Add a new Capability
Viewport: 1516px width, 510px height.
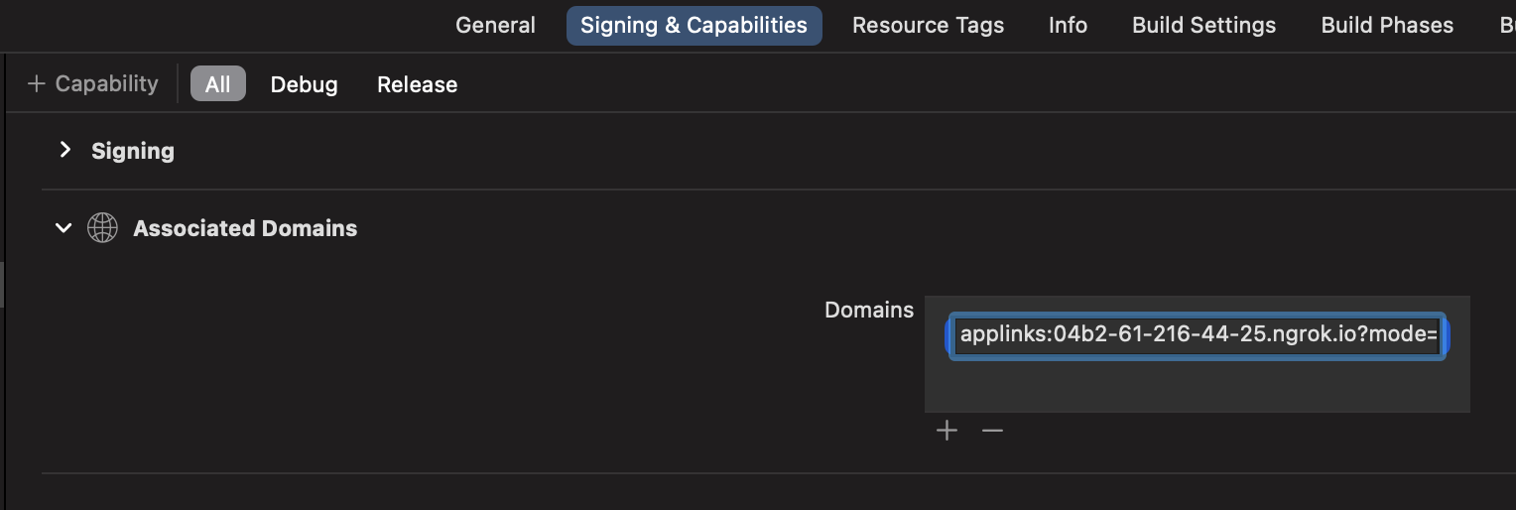[x=92, y=84]
